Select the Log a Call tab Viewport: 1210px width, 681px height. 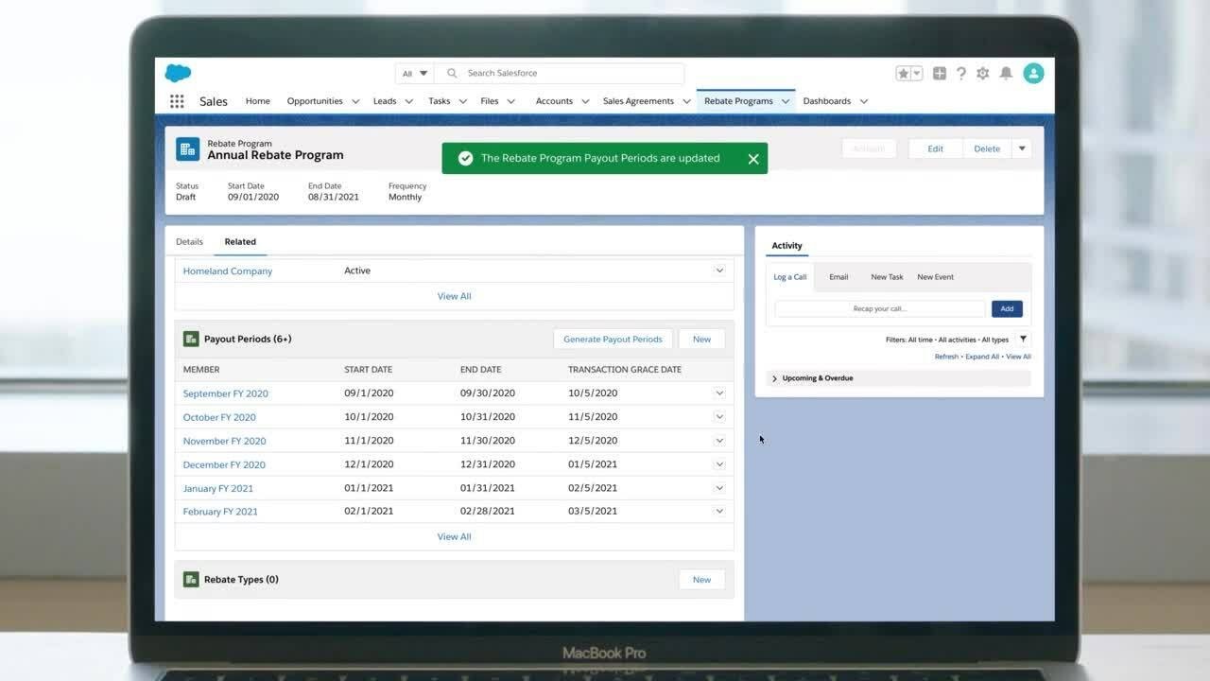coord(790,277)
